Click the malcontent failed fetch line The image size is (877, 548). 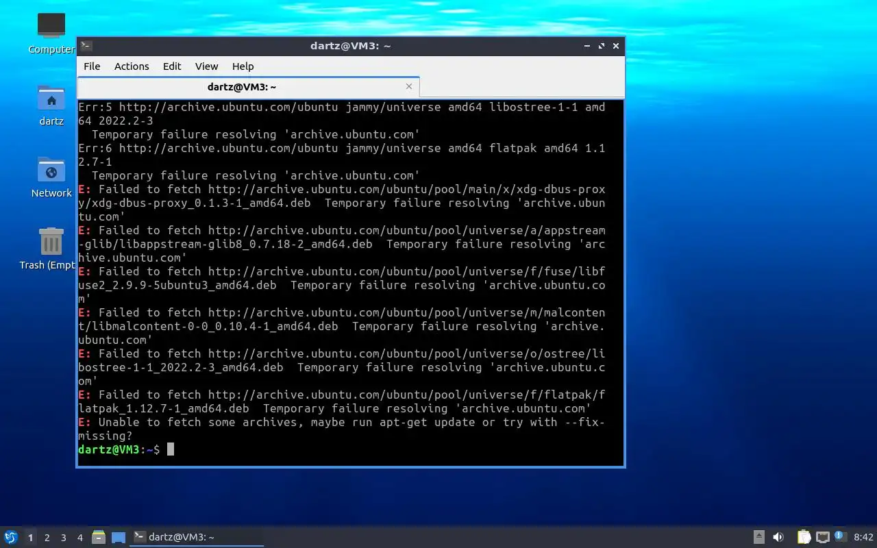342,326
